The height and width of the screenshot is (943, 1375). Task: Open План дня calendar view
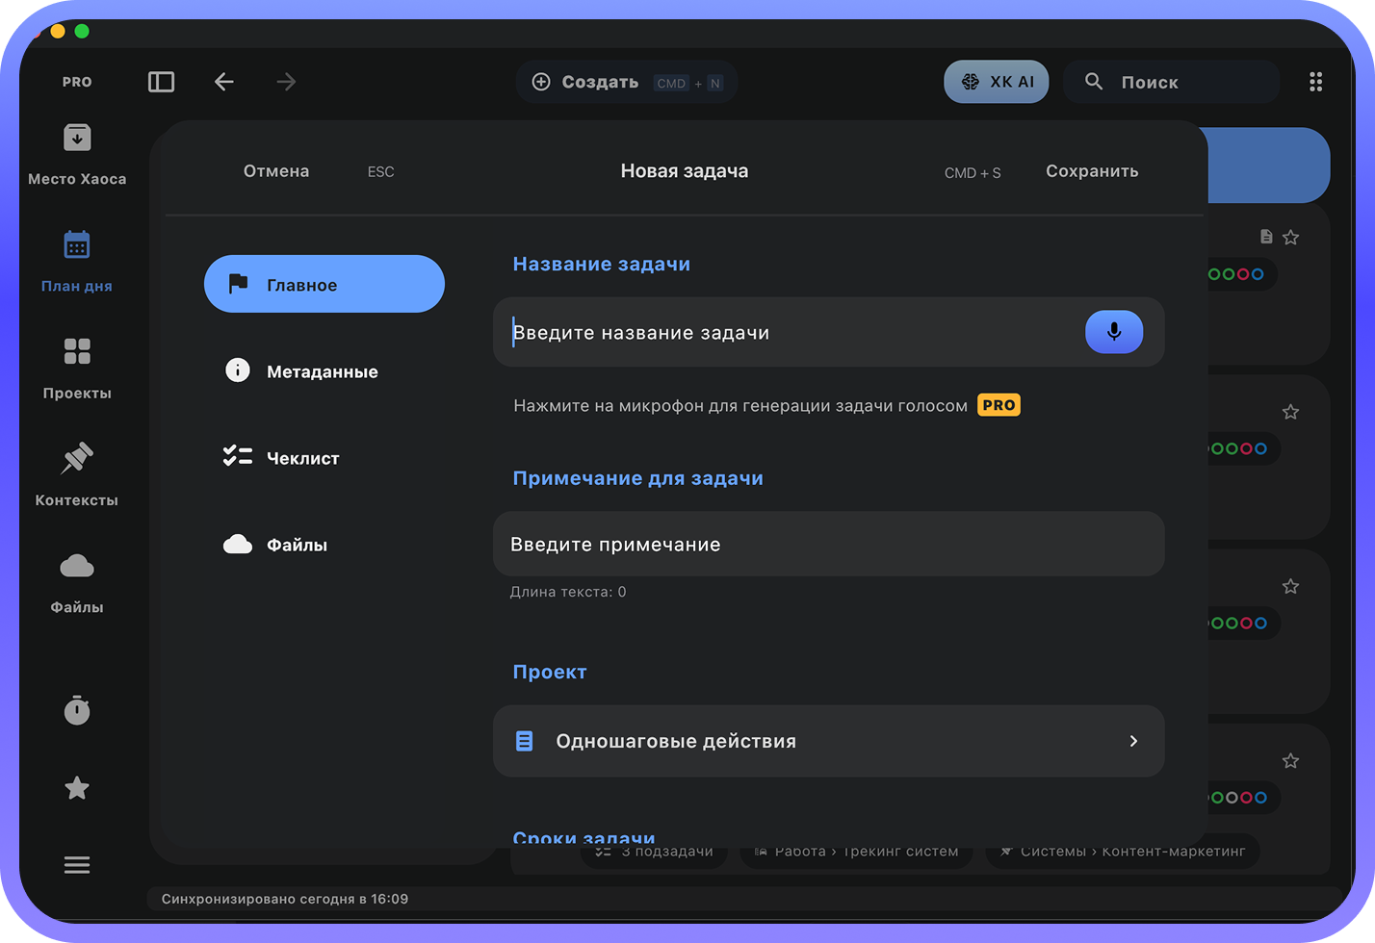pos(77,262)
